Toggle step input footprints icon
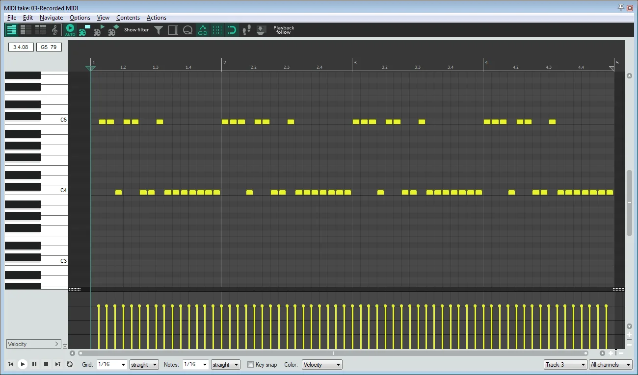Image resolution: width=638 pixels, height=375 pixels. click(246, 30)
